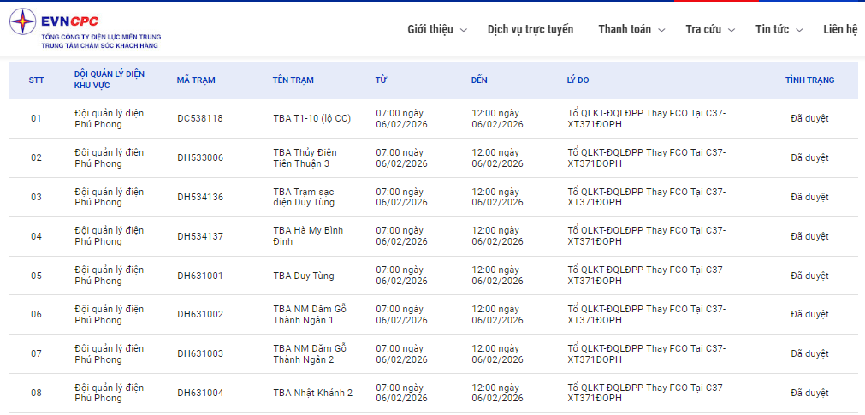
Task: Click the TÌNH TRẠNG column header
Action: click(x=809, y=80)
